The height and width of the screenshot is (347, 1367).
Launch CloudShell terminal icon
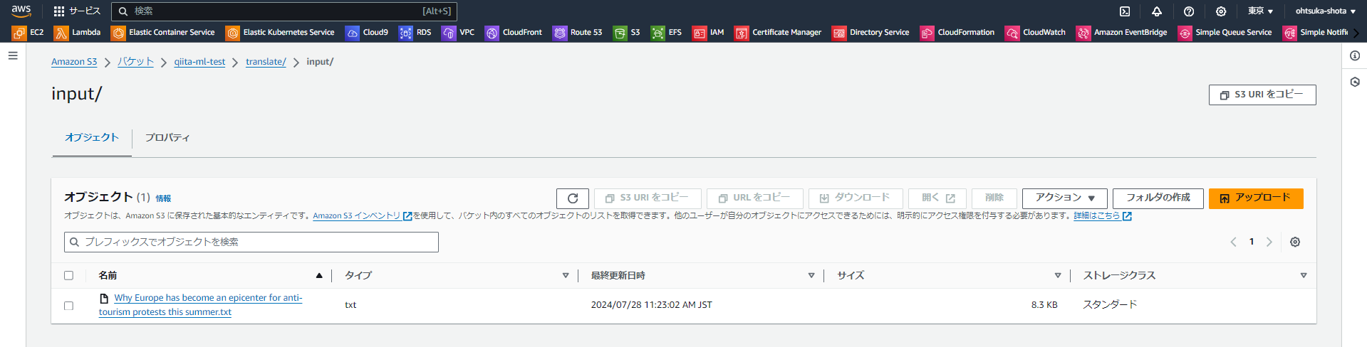coord(1125,11)
